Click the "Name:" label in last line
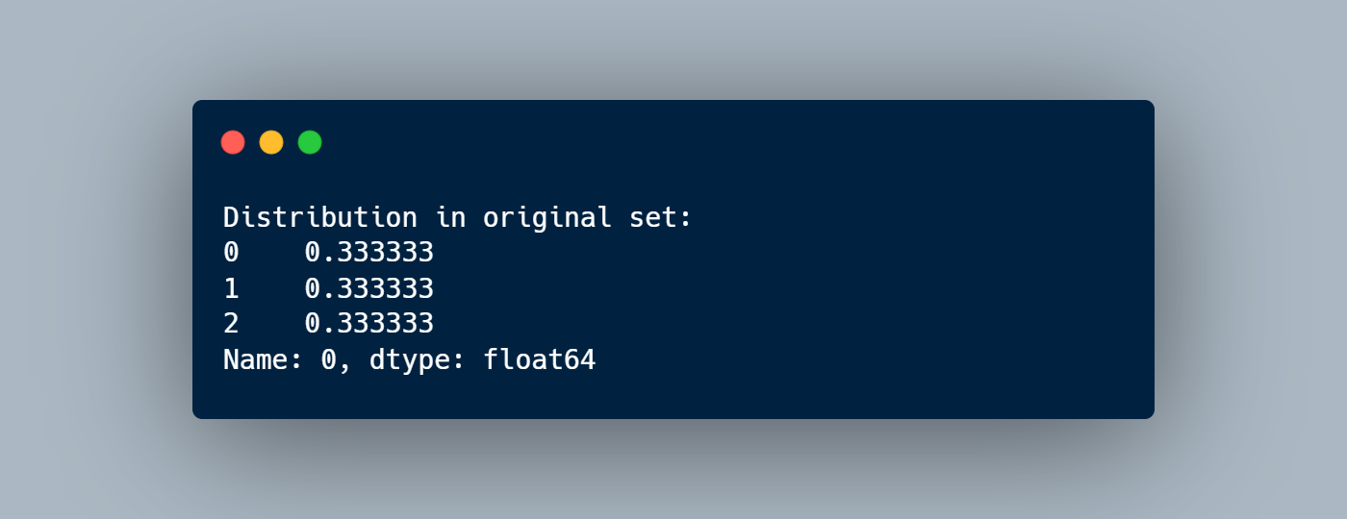This screenshot has height=519, width=1347. pos(263,360)
